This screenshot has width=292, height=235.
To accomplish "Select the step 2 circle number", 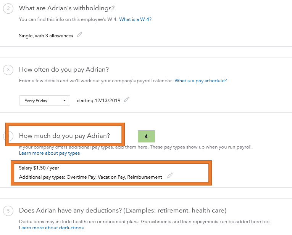I will (x=8, y=9).
